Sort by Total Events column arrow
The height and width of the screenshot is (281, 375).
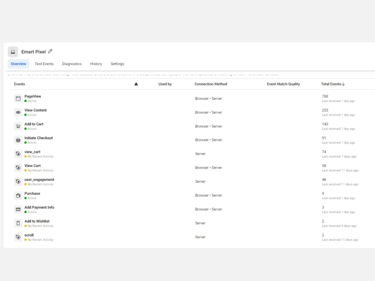(343, 84)
